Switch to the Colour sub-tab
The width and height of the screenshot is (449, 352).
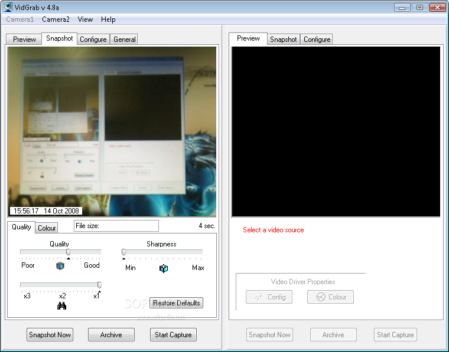(47, 228)
